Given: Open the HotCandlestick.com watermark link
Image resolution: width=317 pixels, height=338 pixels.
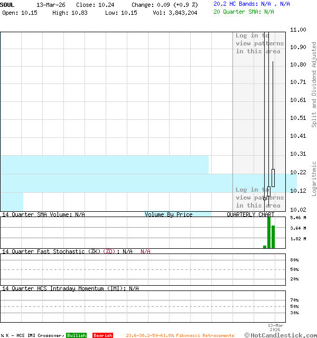Looking at the screenshot, I should pos(281,335).
